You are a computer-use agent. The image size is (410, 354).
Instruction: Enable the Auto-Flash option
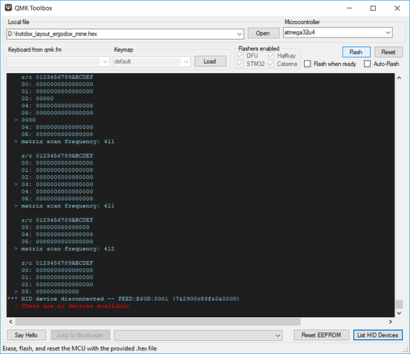tap(367, 64)
